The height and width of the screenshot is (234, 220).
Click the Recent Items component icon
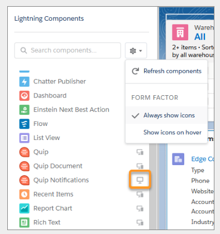click(24, 194)
